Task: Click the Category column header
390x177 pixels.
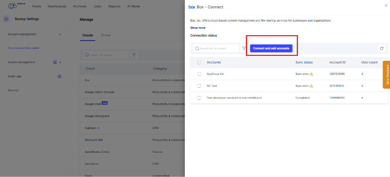Action: [x=160, y=69]
